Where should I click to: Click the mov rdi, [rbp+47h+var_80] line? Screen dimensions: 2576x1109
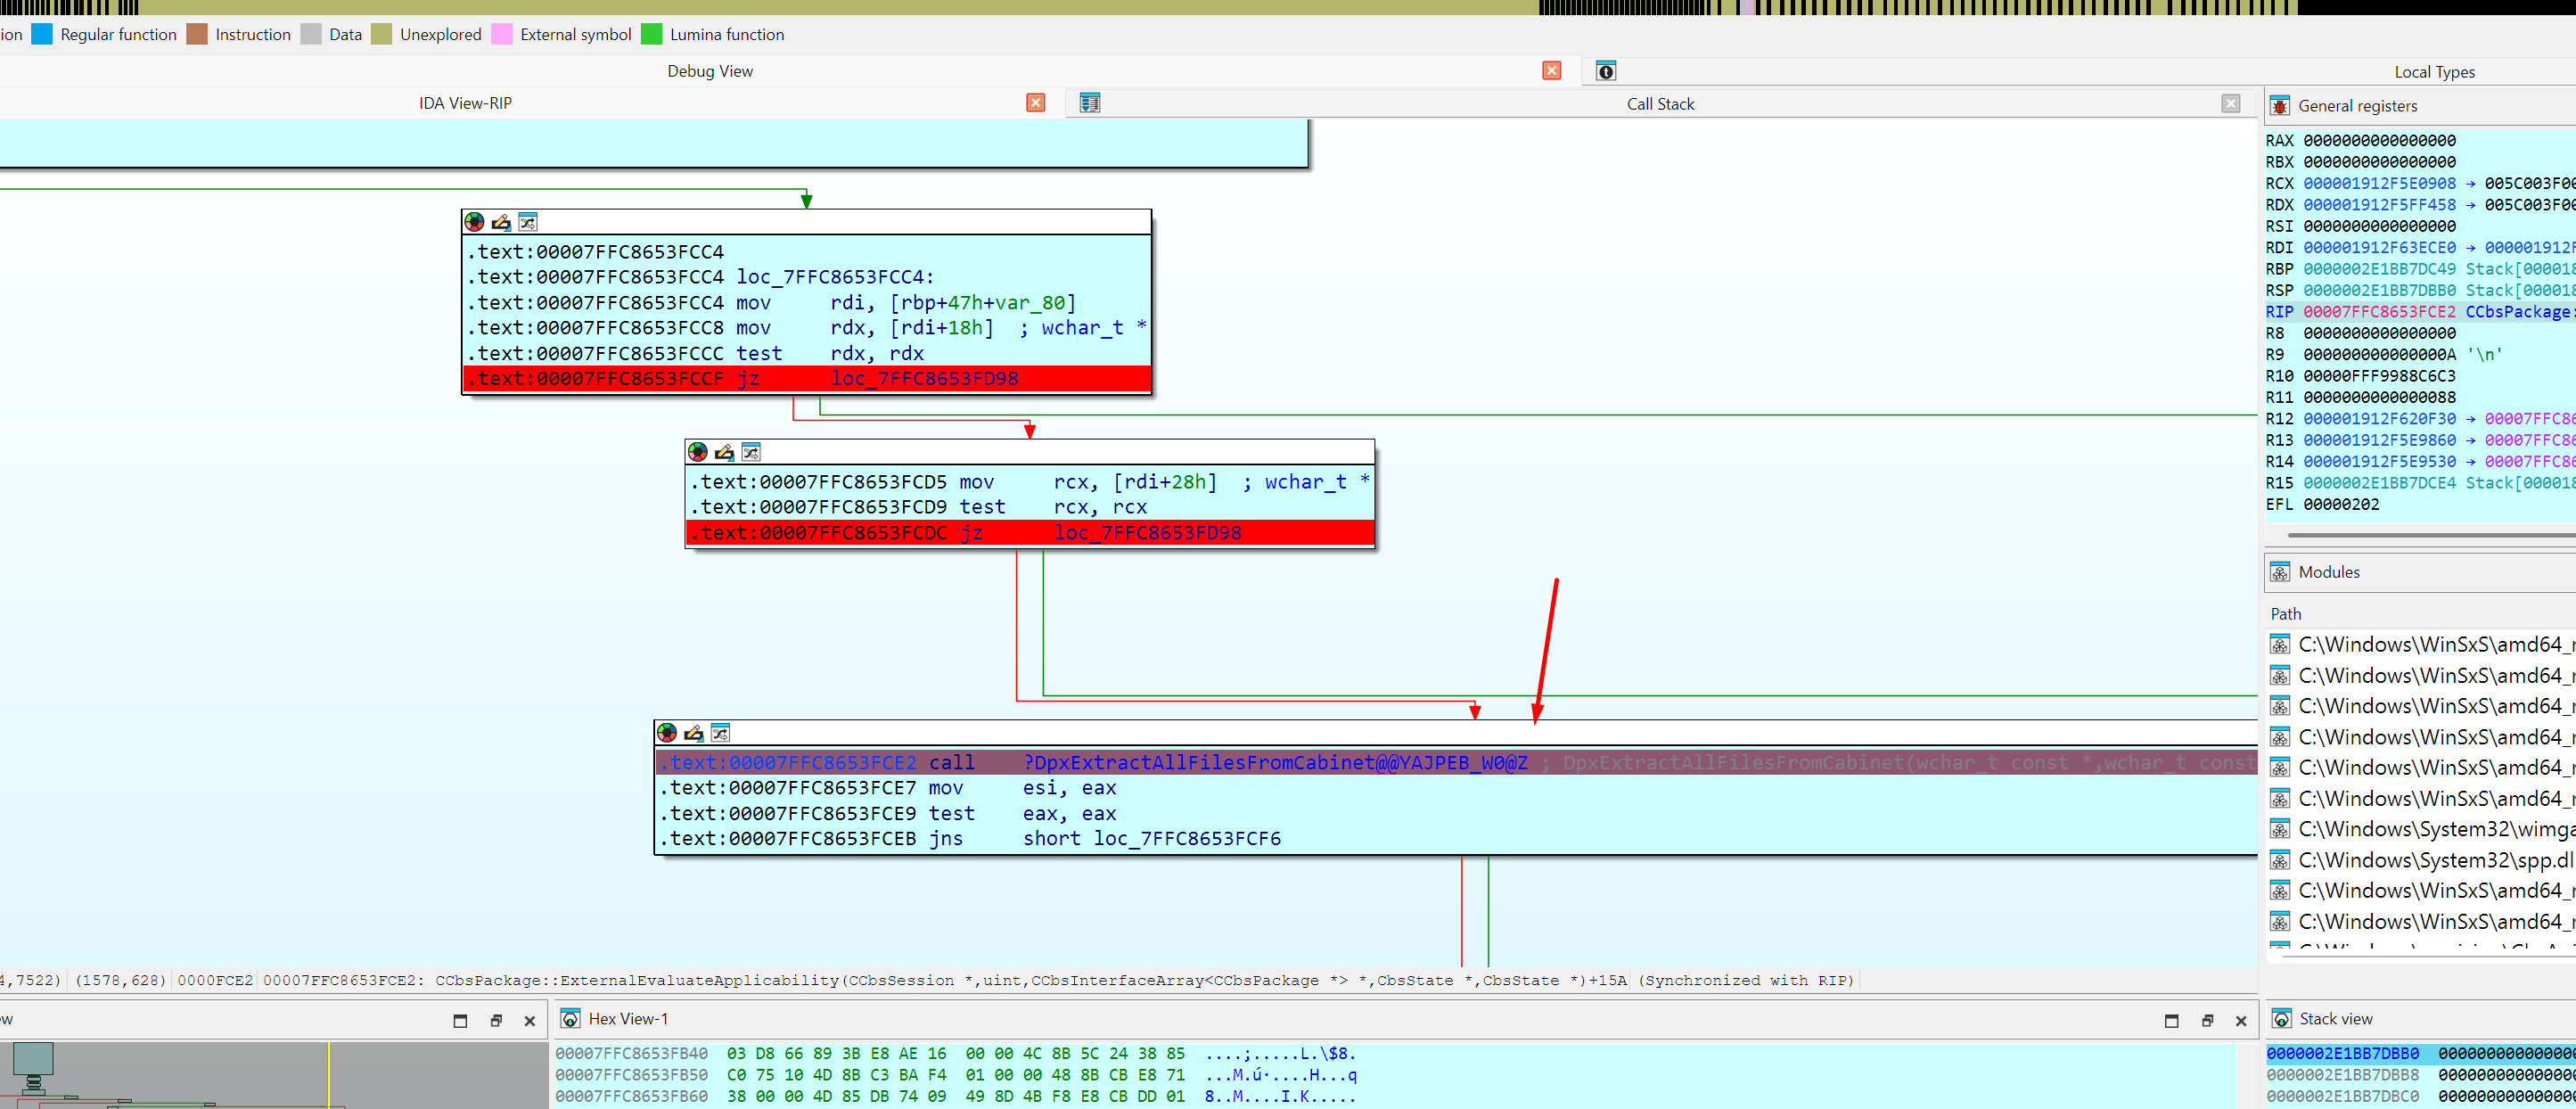[x=772, y=303]
